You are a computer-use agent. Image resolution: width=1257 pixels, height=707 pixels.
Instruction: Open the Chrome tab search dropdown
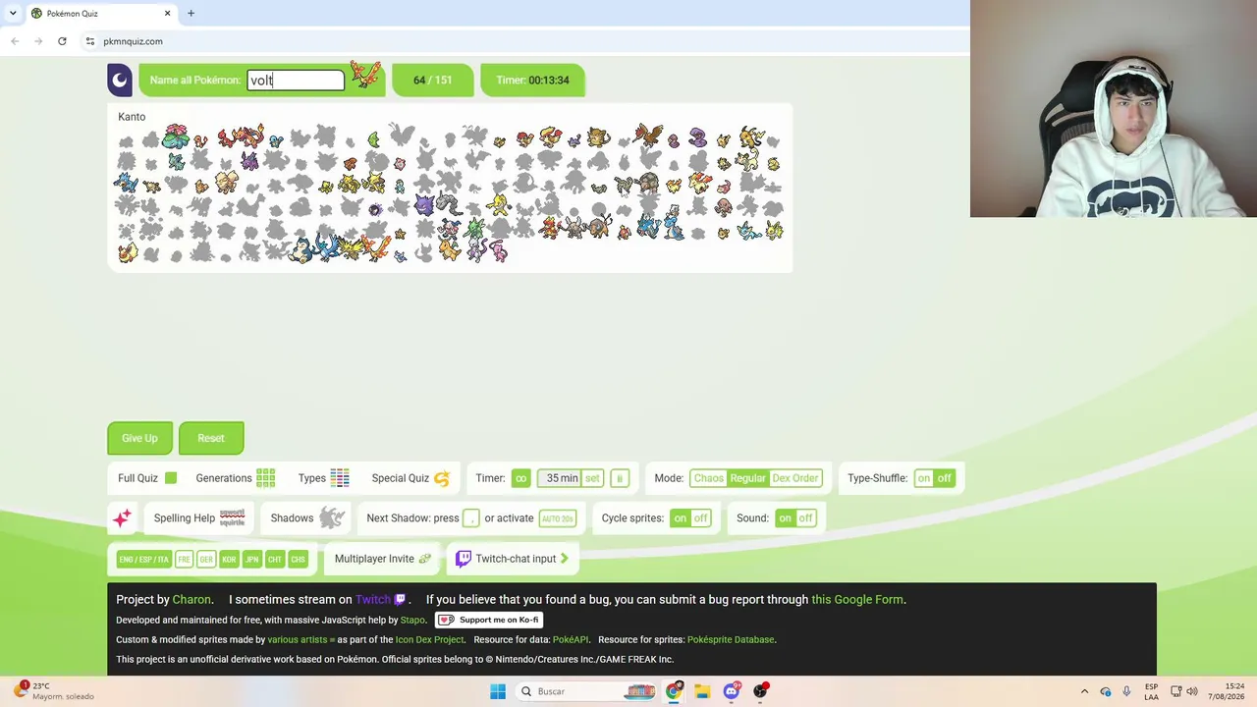point(13,14)
